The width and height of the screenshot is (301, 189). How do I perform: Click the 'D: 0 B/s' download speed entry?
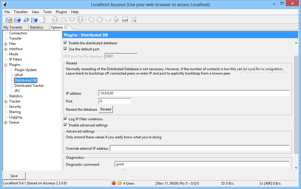[228, 183]
